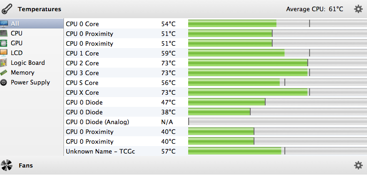
Task: Select the LCD category label
Action: (x=17, y=53)
